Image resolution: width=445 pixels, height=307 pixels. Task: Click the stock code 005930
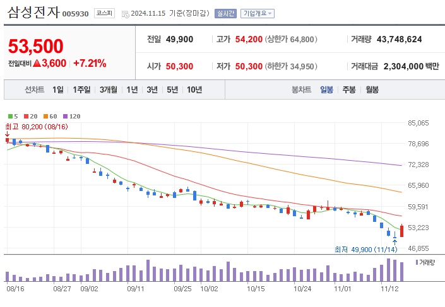76,14
